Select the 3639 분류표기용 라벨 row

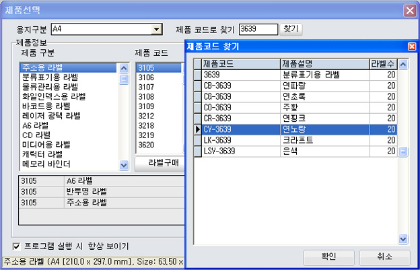[x=295, y=75]
